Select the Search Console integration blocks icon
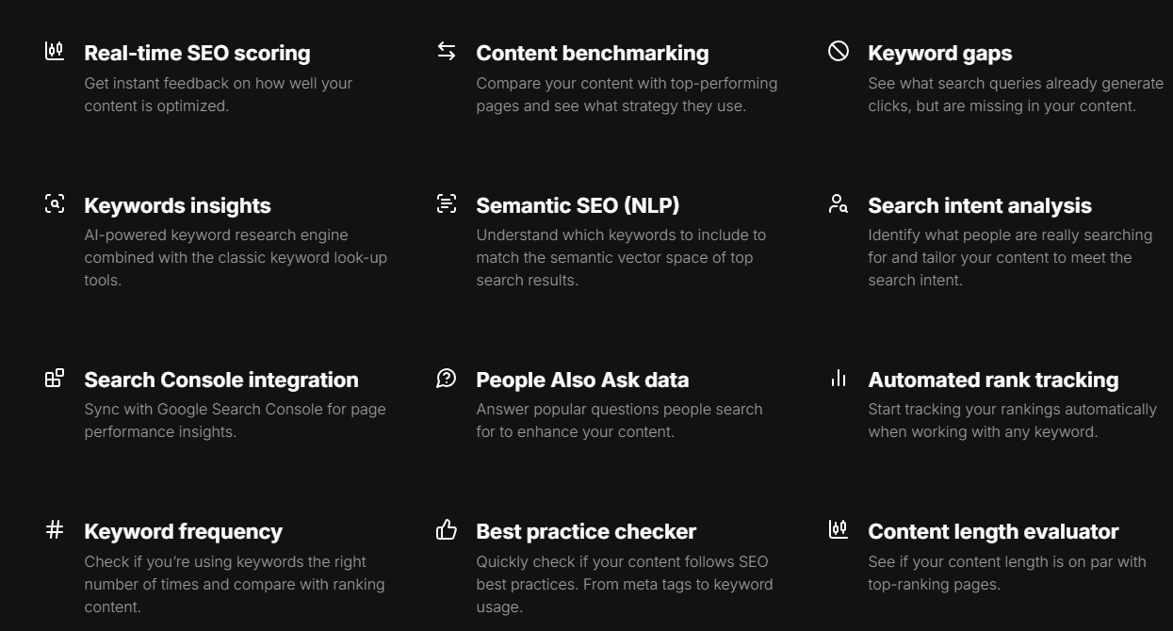Screen dimensions: 1173x631 55,378
